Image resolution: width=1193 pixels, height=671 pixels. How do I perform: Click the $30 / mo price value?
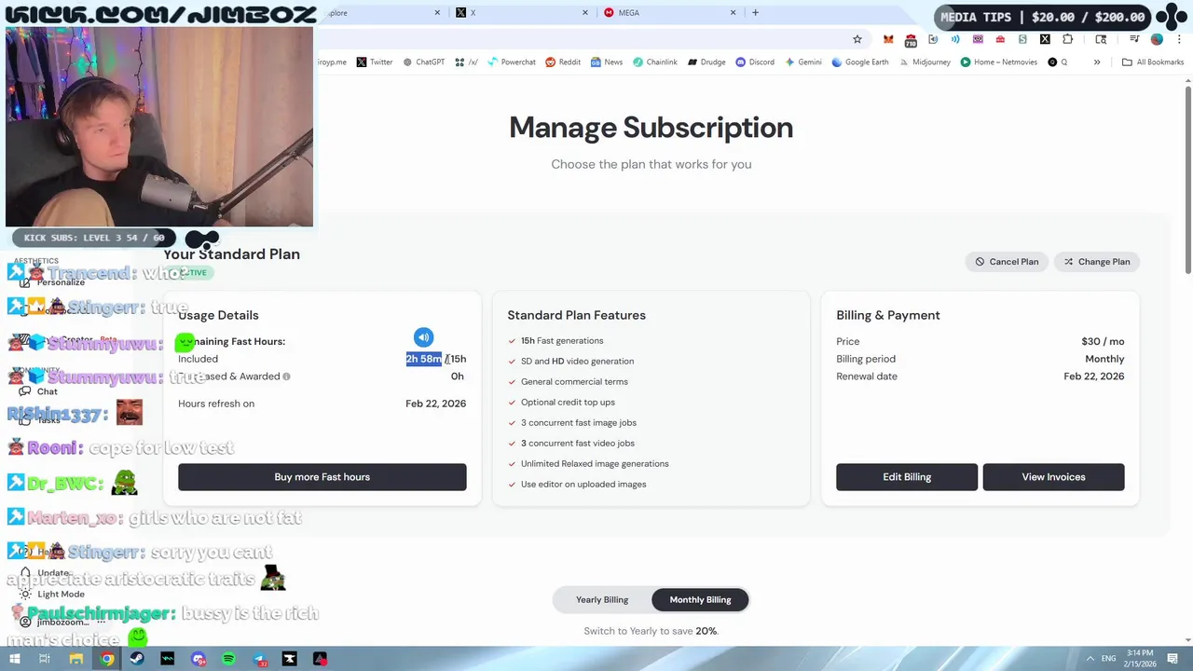point(1103,341)
